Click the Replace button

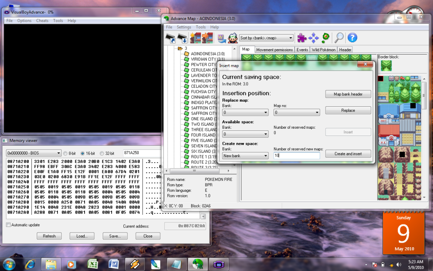click(x=348, y=111)
